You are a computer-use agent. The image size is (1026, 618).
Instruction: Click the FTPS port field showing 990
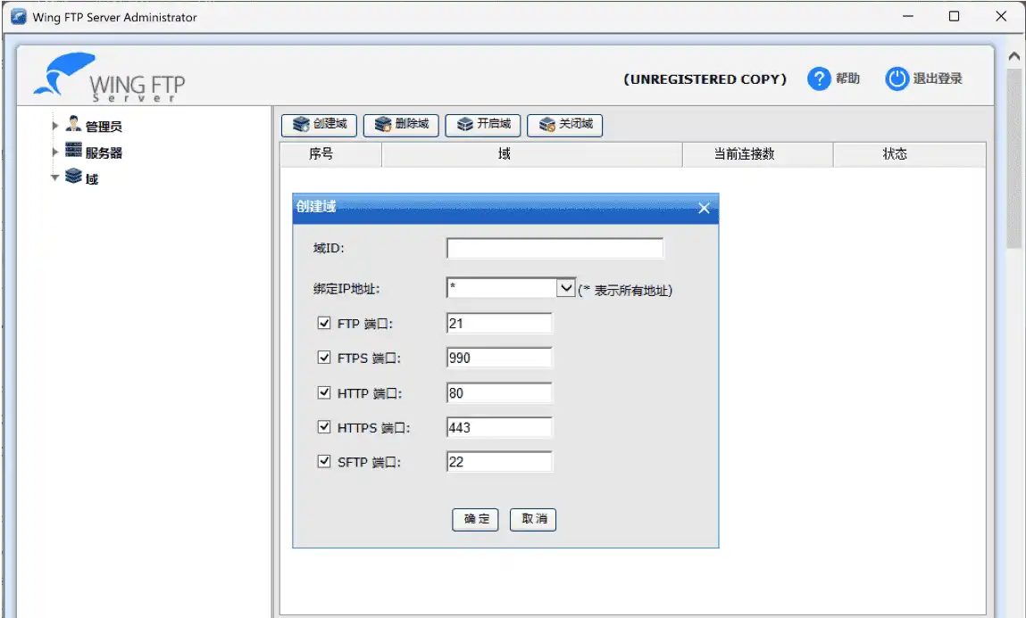[499, 358]
